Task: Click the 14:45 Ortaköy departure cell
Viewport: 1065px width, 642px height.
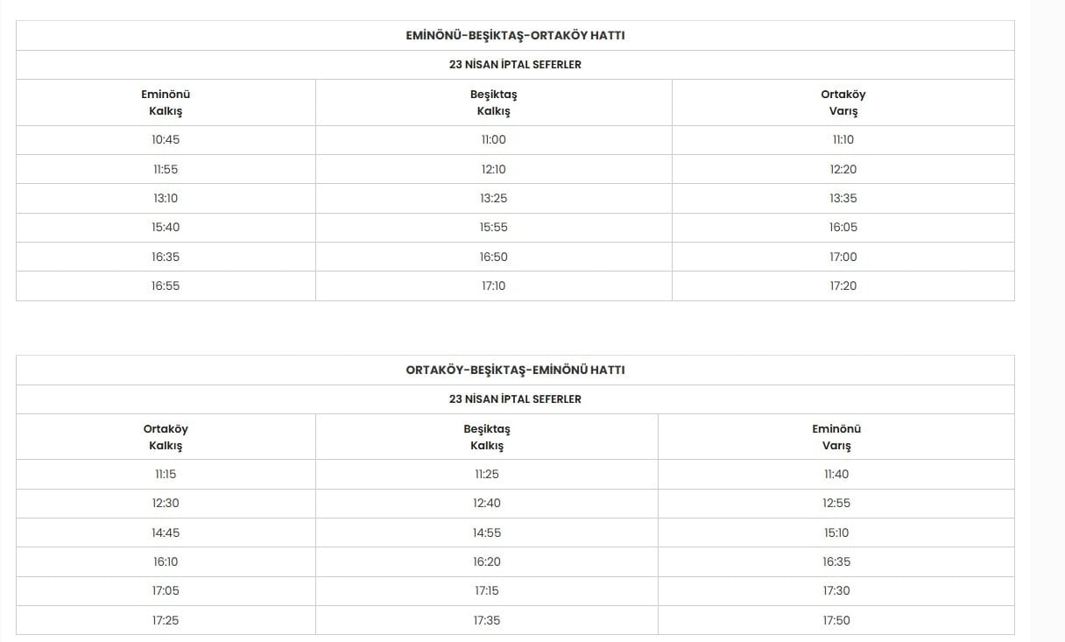Action: (166, 533)
